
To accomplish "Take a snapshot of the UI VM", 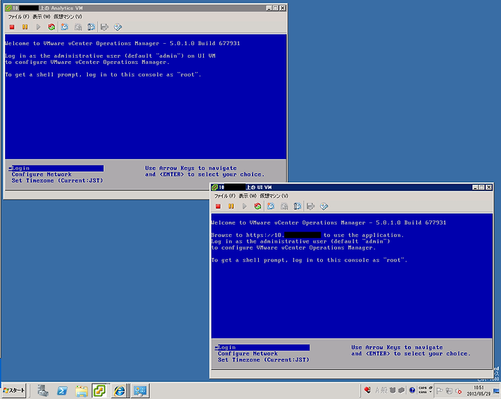I will [x=271, y=206].
